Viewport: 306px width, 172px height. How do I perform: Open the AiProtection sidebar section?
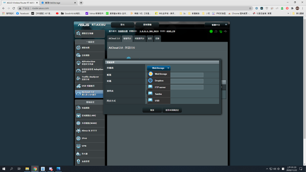(x=90, y=63)
